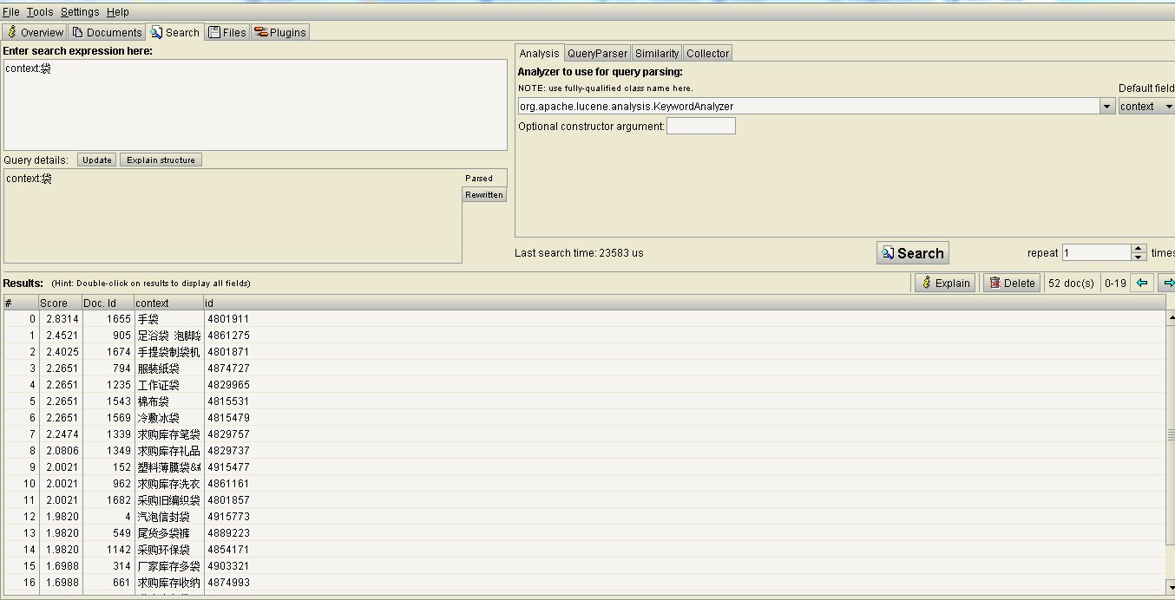Sort by Score column header
1175x600 pixels.
pos(60,303)
